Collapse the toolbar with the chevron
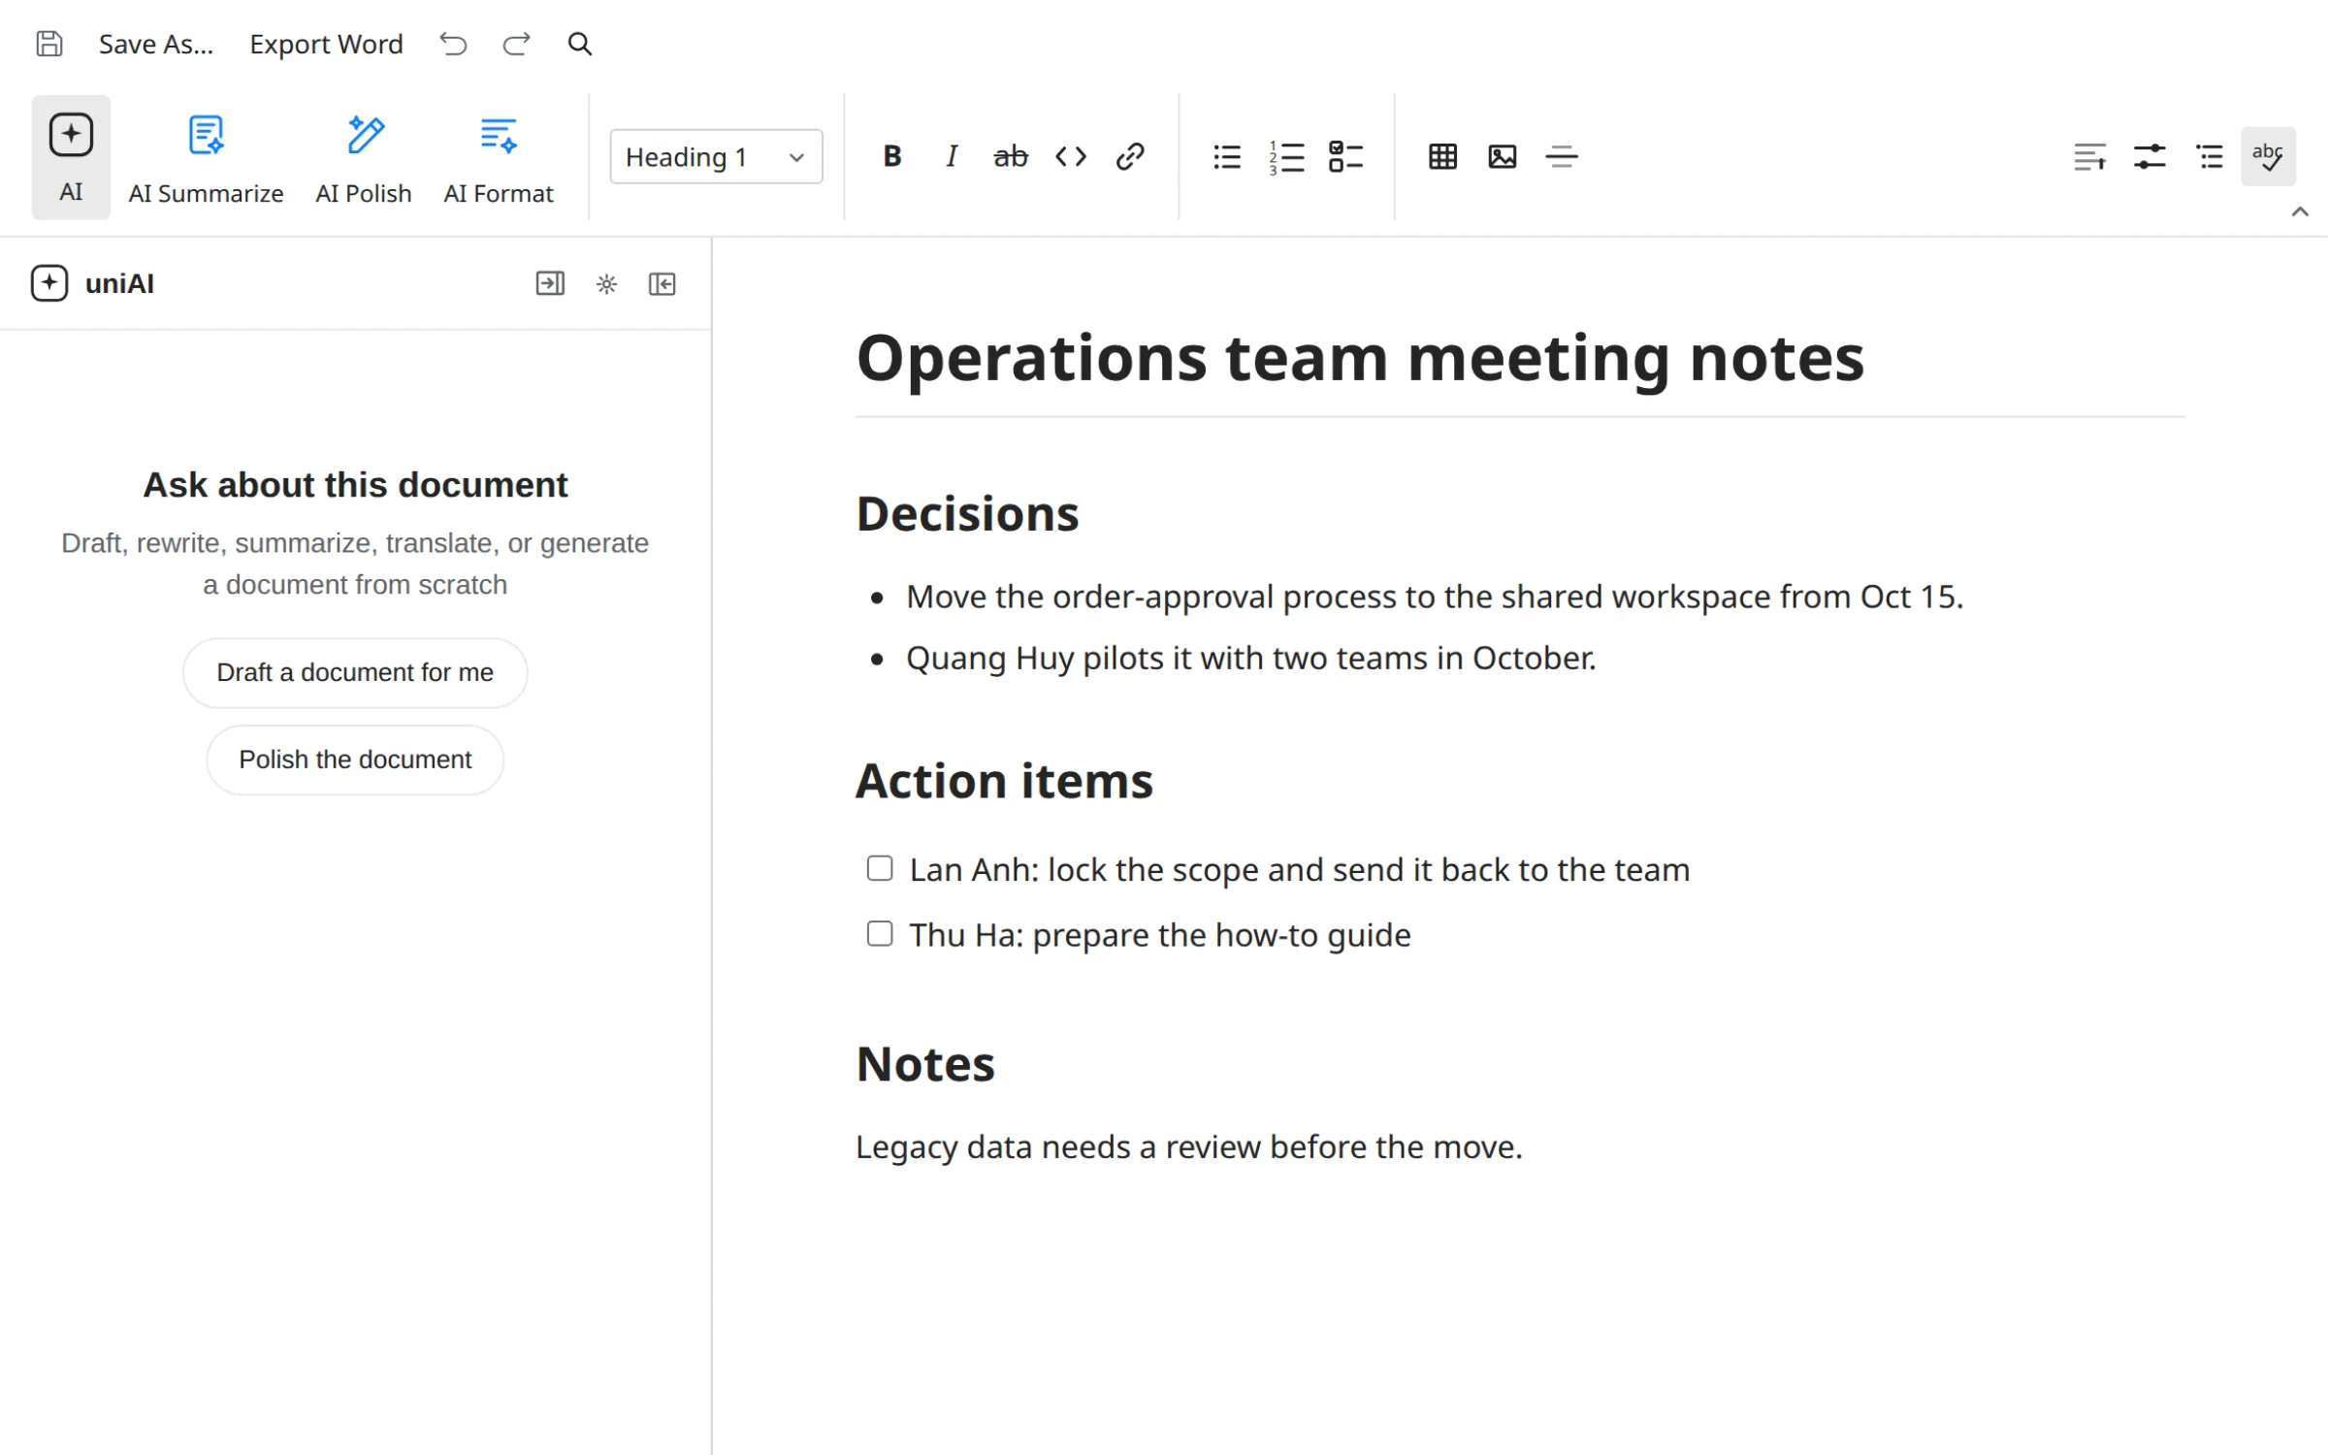 coord(2300,211)
